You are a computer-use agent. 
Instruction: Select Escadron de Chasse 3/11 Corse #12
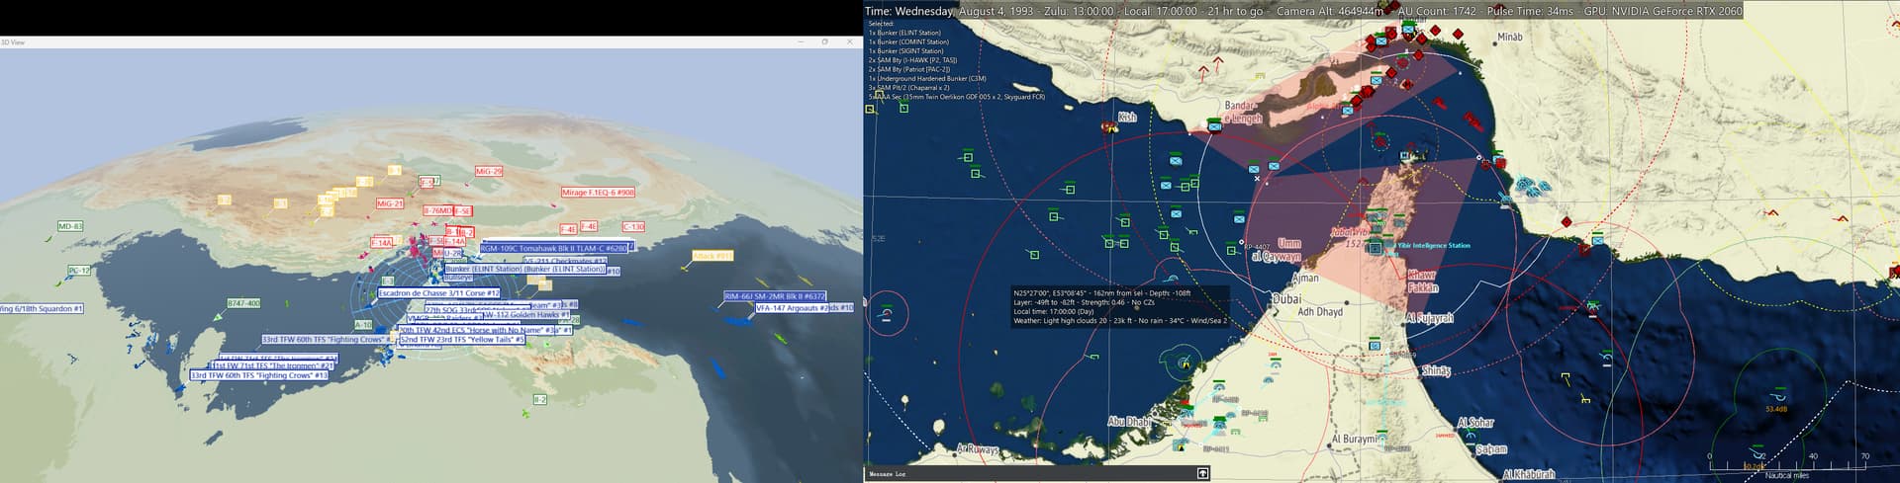point(438,293)
